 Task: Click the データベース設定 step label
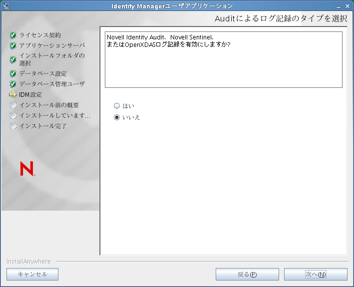click(x=43, y=73)
